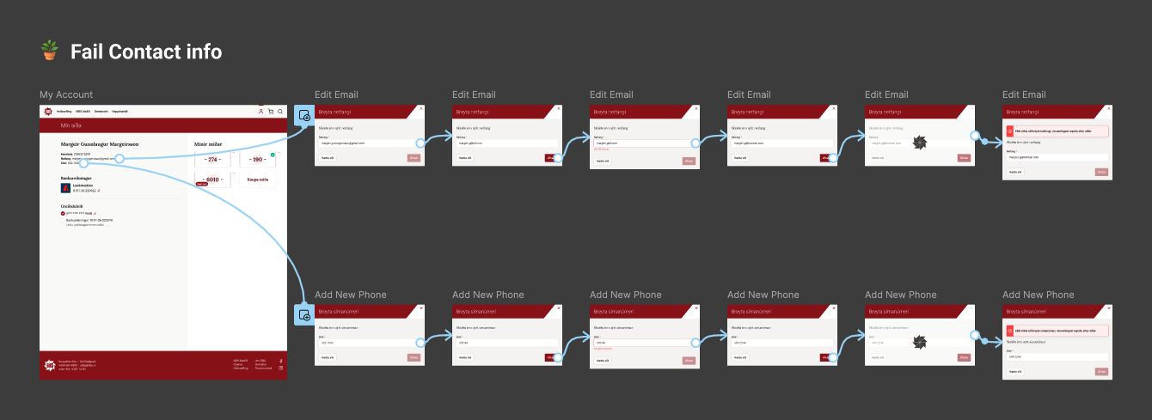The width and height of the screenshot is (1152, 420).
Task: Click the prototype flow start icon beside first Edit Email frame
Action: pyautogui.click(x=303, y=115)
